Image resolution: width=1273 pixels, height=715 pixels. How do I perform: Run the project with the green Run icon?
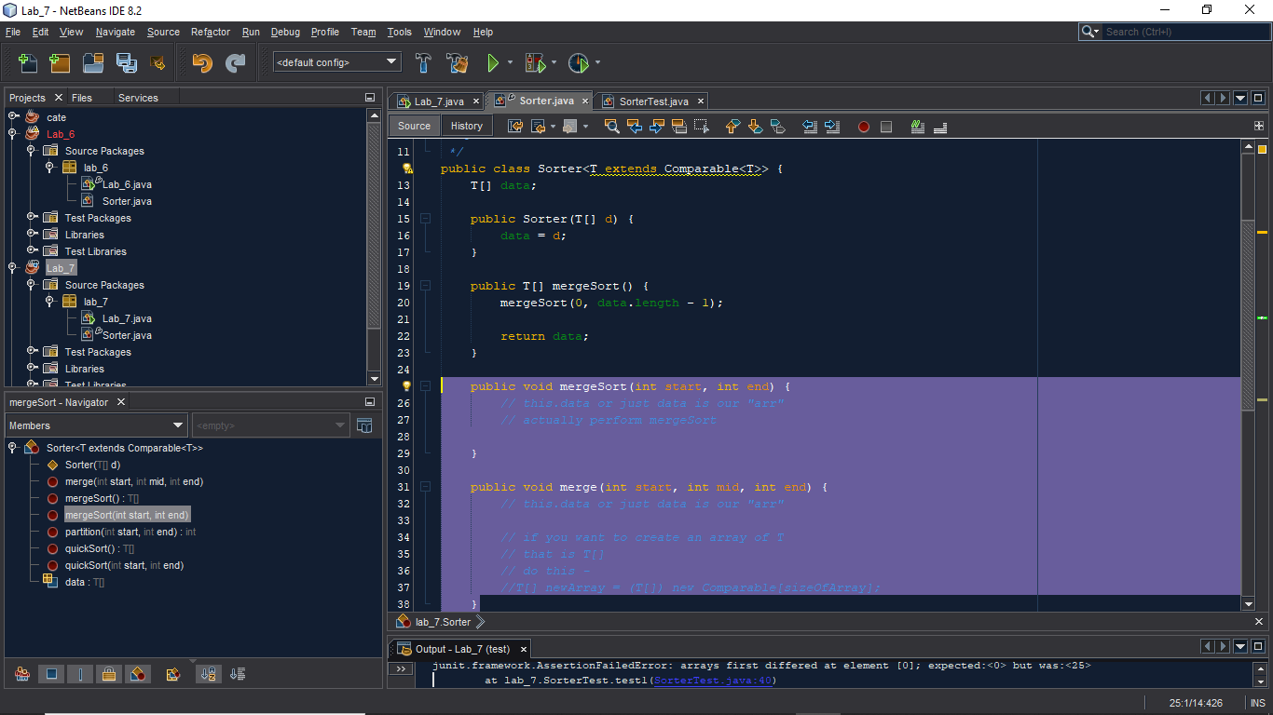click(x=495, y=62)
